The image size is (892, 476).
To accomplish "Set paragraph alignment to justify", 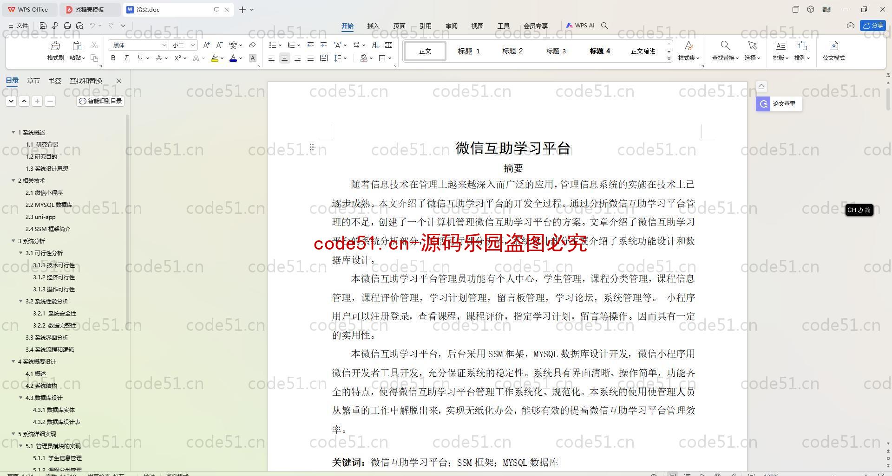I will [x=310, y=58].
